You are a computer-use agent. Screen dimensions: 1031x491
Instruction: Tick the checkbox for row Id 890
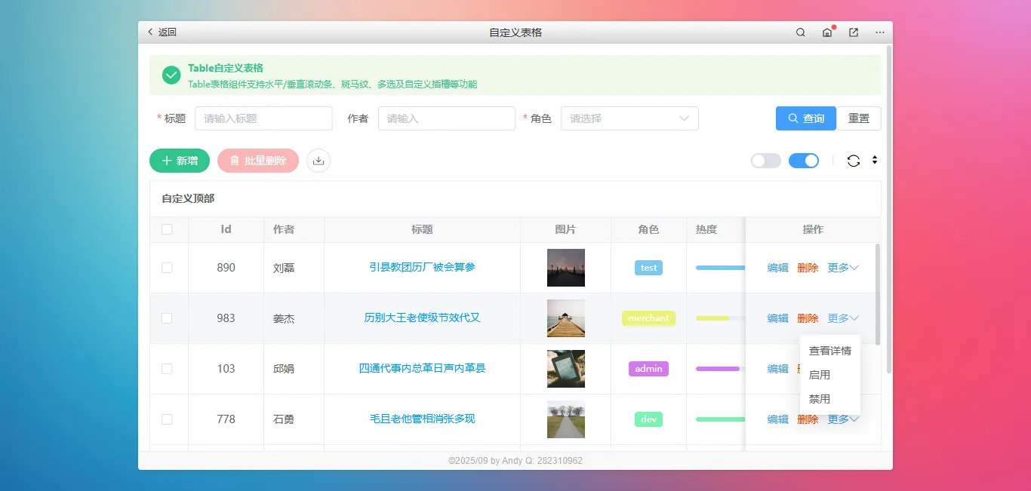(x=168, y=268)
